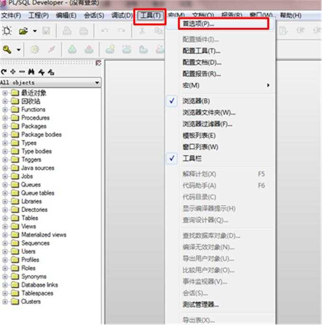Expand the Sequences tree node

click(5, 243)
